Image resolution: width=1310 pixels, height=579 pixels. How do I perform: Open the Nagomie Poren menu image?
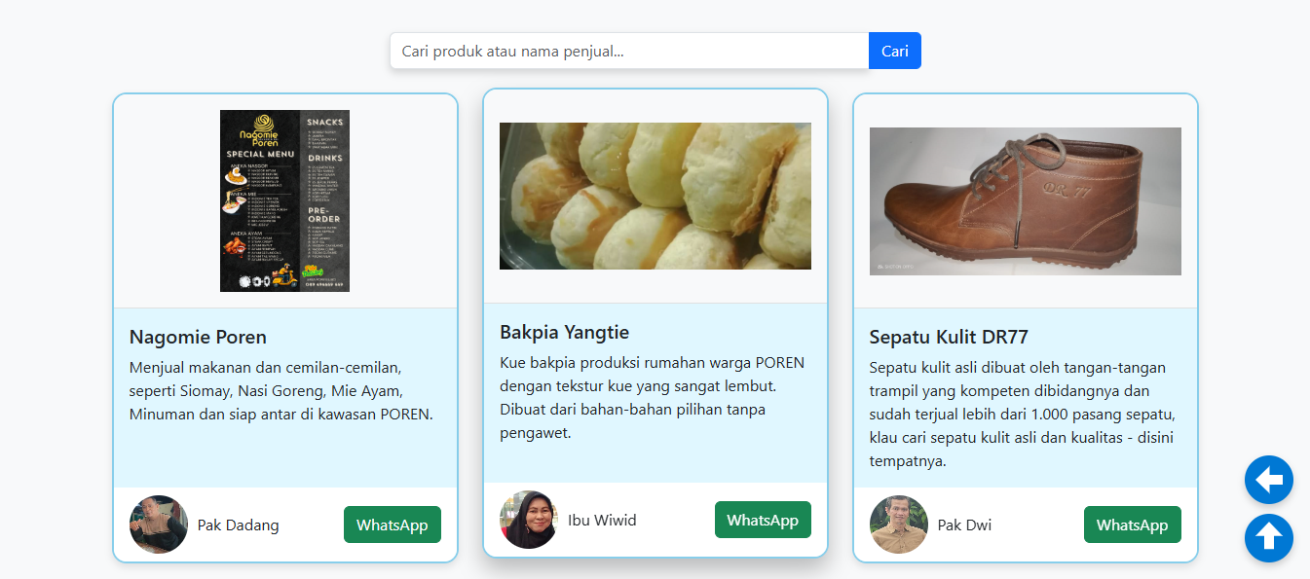coord(284,200)
